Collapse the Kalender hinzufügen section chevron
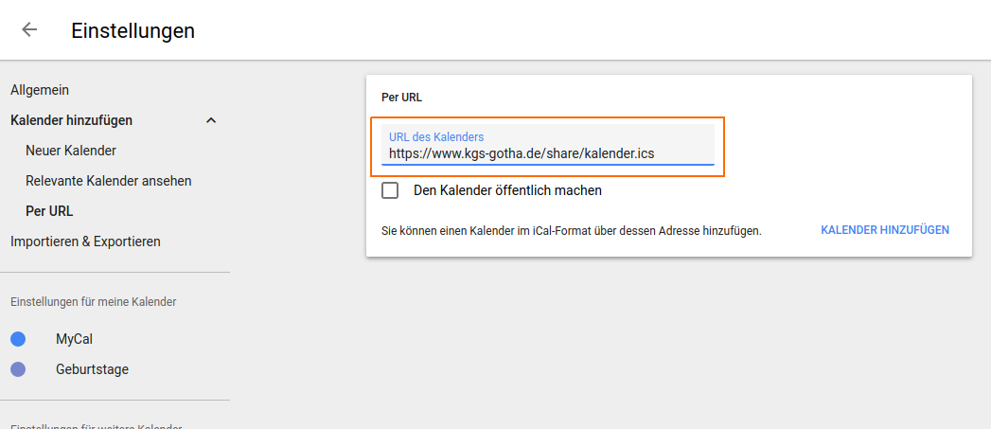The height and width of the screenshot is (429, 991). click(211, 120)
